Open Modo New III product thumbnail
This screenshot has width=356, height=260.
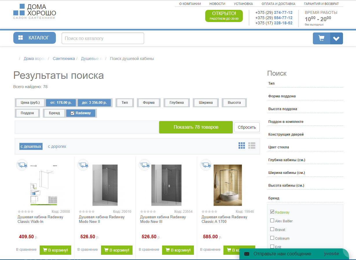point(166,185)
